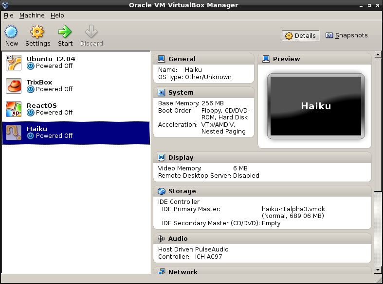Click Controller ICH AC97 text
The image size is (383, 284).
[190, 257]
